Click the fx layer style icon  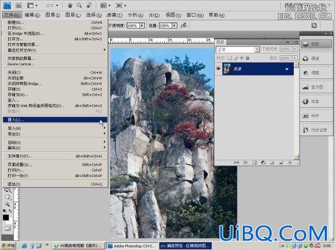(245, 163)
